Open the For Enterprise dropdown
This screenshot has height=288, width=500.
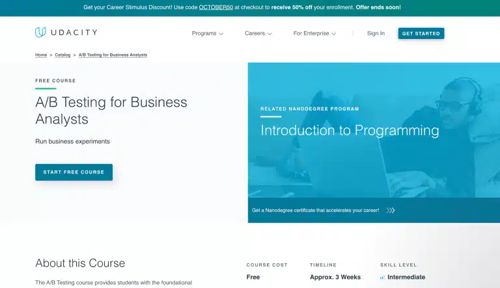(x=314, y=33)
